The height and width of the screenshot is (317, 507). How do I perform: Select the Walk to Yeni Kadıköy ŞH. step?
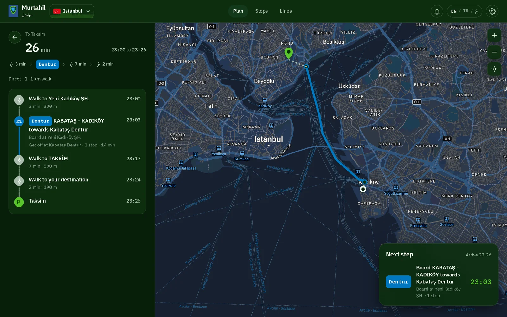(77, 102)
